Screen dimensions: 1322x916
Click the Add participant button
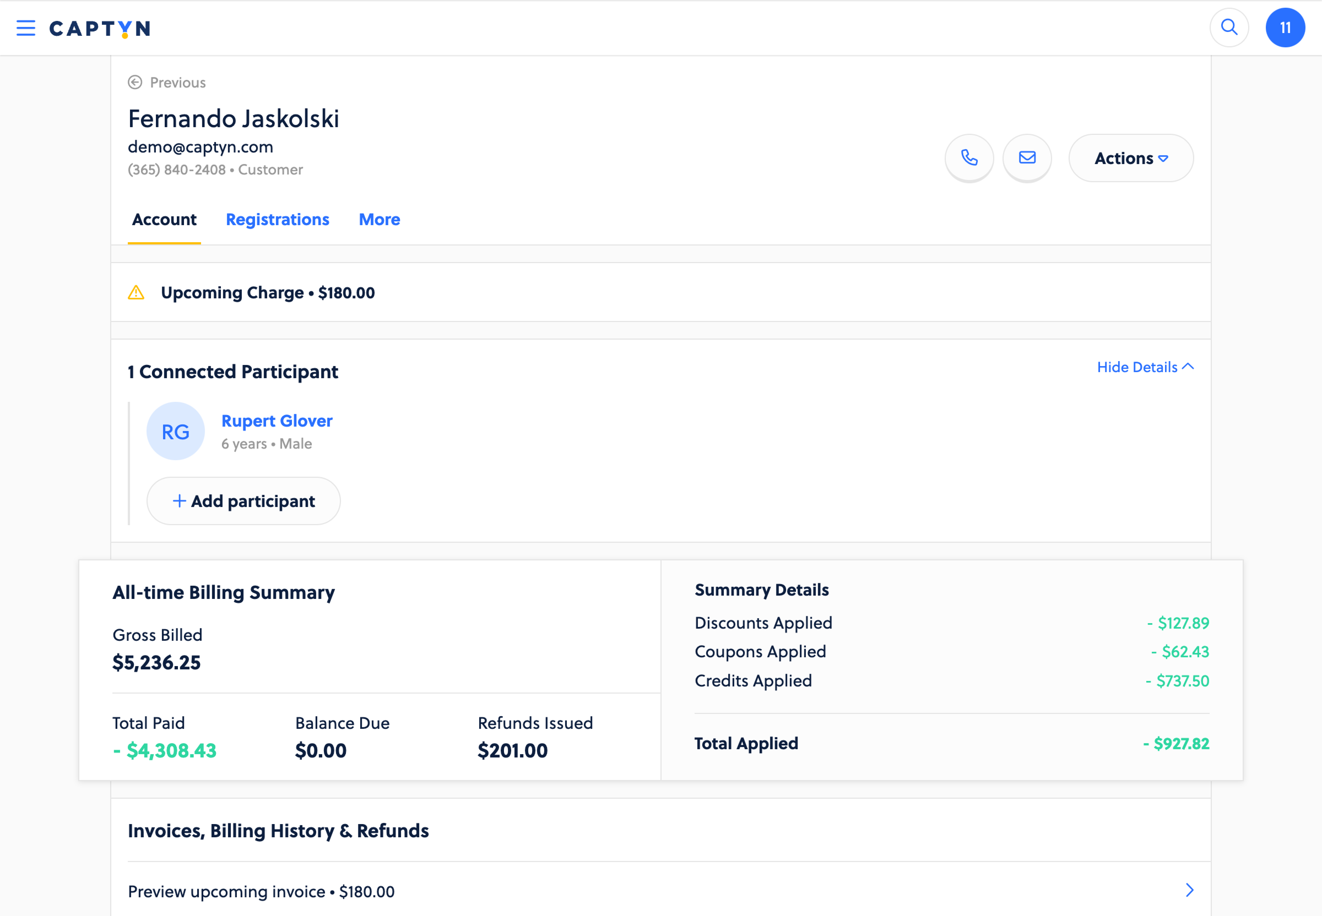243,500
